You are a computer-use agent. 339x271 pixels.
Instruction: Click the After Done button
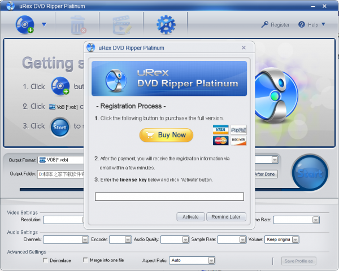click(x=266, y=174)
